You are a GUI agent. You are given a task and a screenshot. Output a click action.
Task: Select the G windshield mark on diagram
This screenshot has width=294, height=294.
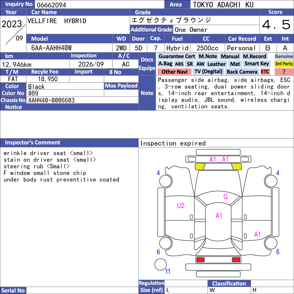(225, 197)
